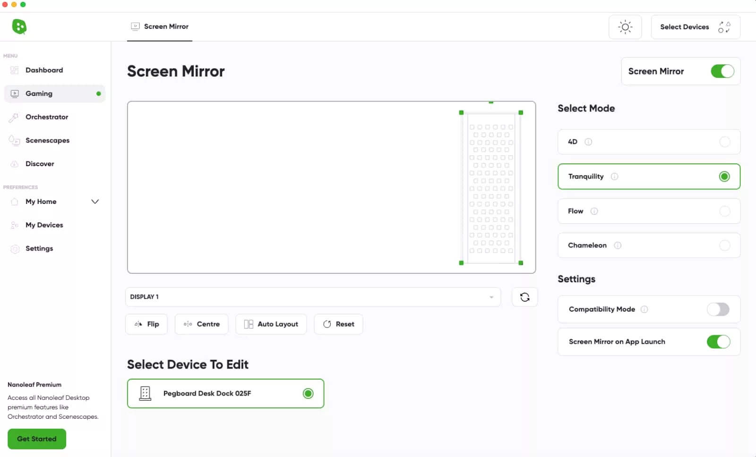Click the Nanoleaf logo icon
This screenshot has height=457, width=756.
pyautogui.click(x=19, y=27)
